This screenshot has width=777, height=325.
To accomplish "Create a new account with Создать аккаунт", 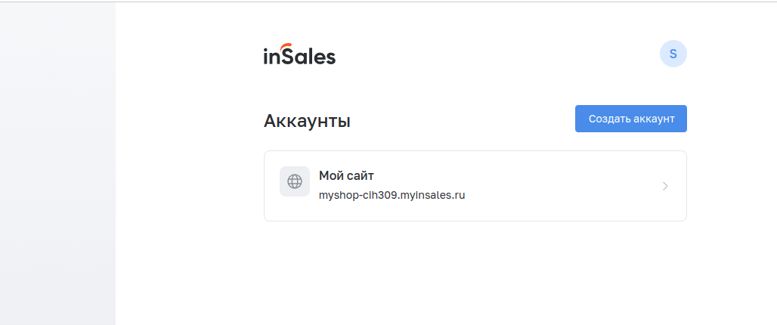I will (x=631, y=119).
